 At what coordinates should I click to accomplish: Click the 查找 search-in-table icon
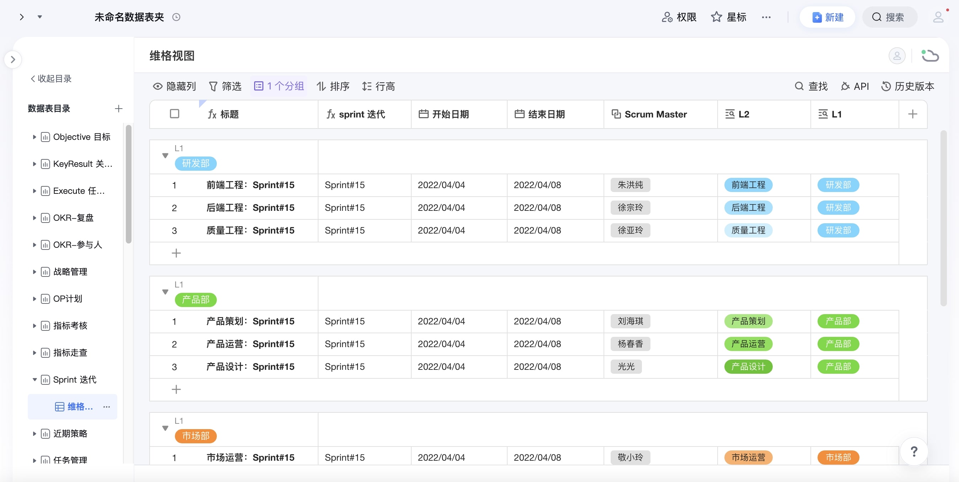coord(799,86)
